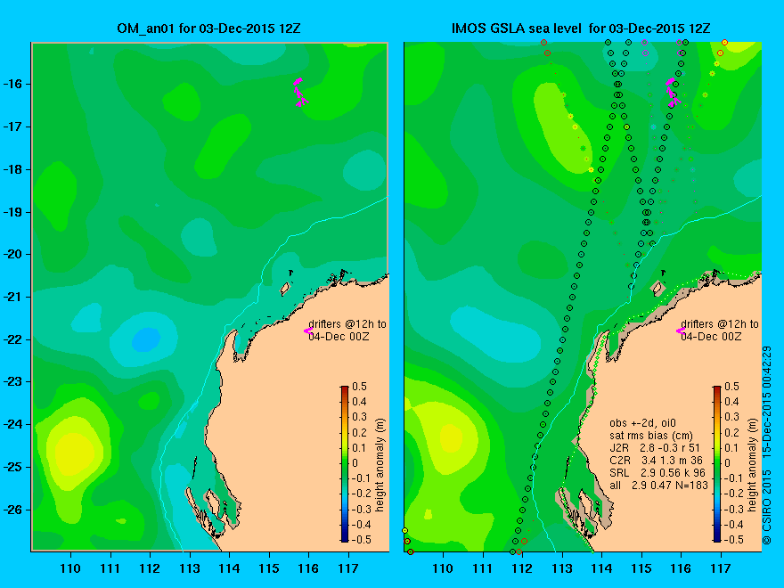Image resolution: width=784 pixels, height=588 pixels.
Task: Click the 'obs +-2d, oi0' text
Action: click(x=642, y=423)
